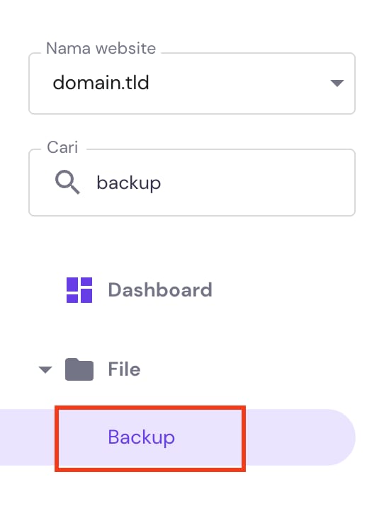The image size is (367, 518).
Task: Open the Backup submenu entry
Action: click(178, 437)
